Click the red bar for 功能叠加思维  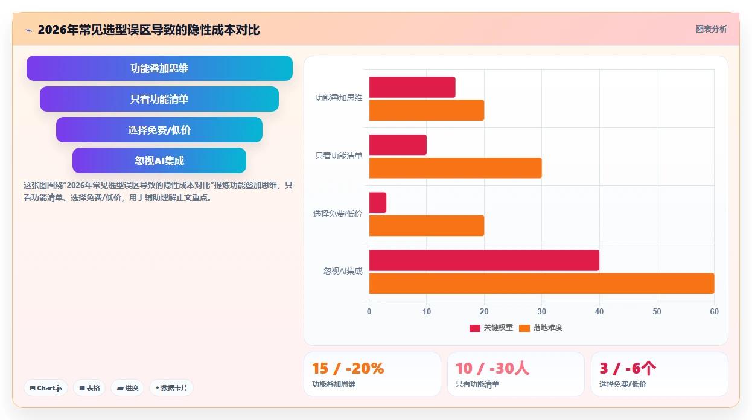pyautogui.click(x=412, y=87)
